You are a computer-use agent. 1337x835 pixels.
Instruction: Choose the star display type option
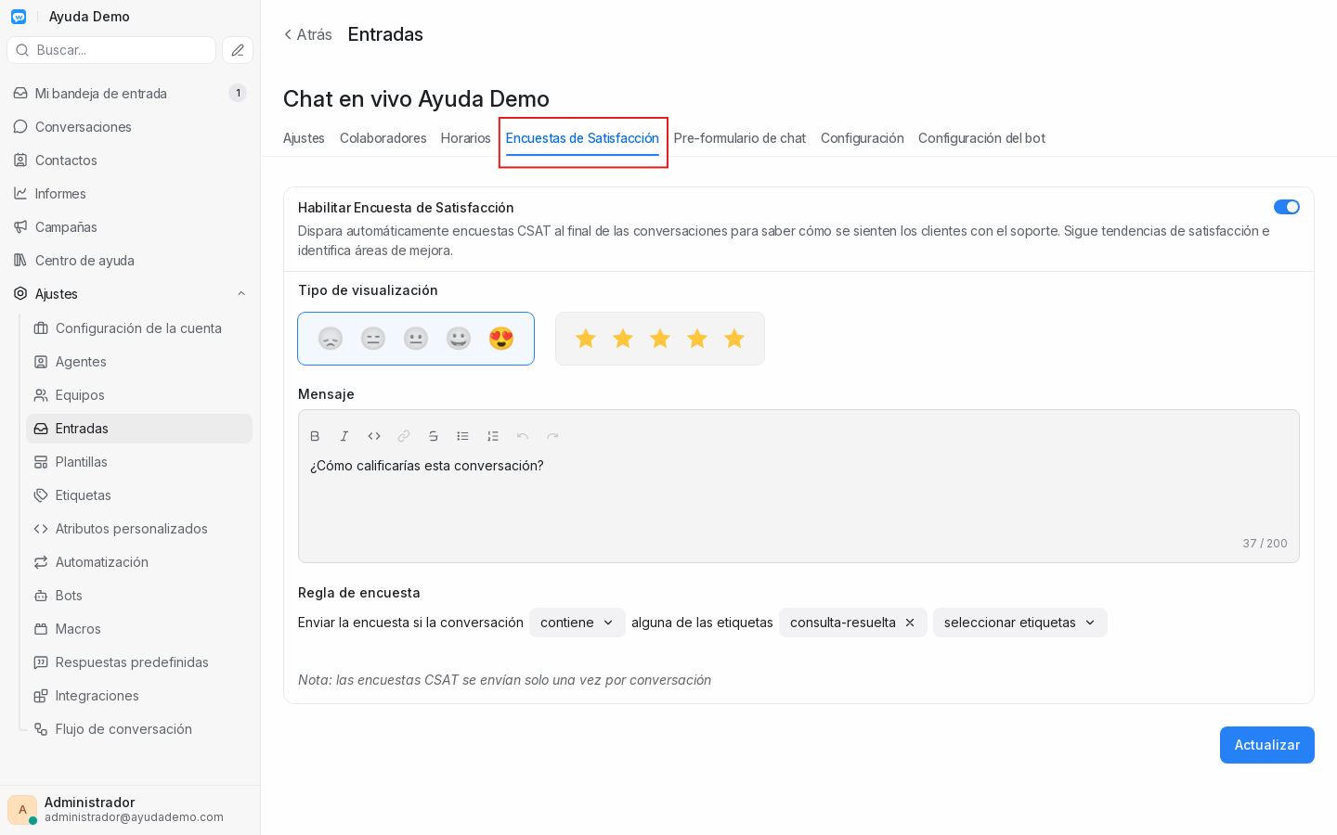click(x=660, y=339)
